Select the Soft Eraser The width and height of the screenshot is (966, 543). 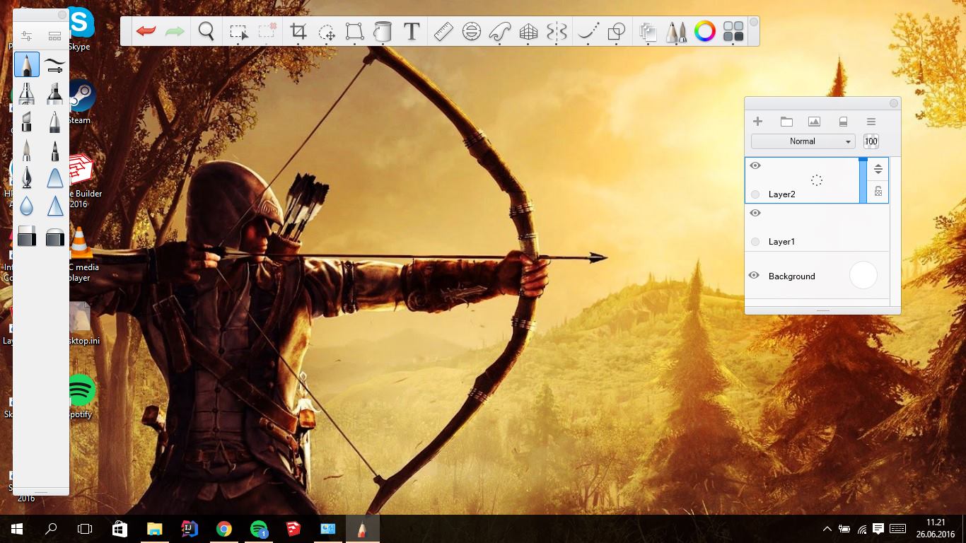point(54,236)
